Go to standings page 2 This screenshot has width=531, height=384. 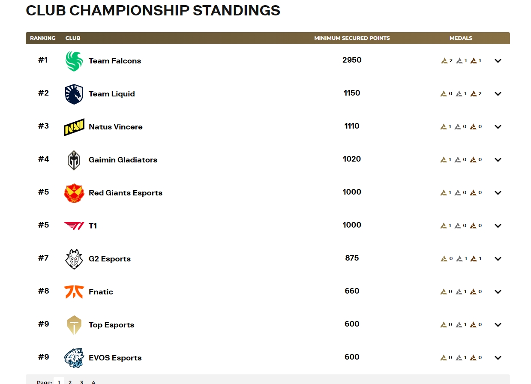(70, 381)
